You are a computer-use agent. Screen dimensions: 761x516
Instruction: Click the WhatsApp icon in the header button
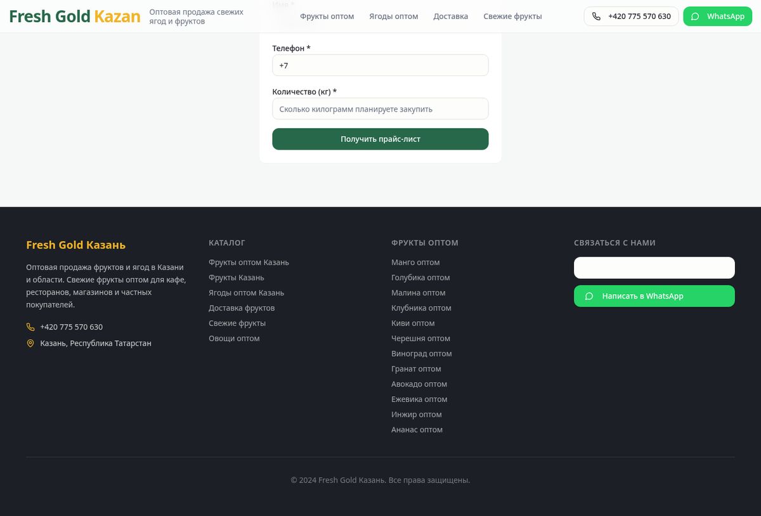(695, 16)
